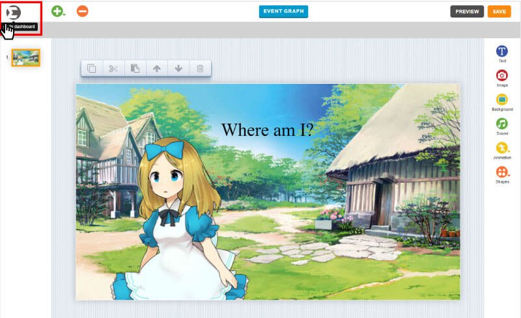Screen dimensions: 521x318
Task: Save the project
Action: coord(499,11)
